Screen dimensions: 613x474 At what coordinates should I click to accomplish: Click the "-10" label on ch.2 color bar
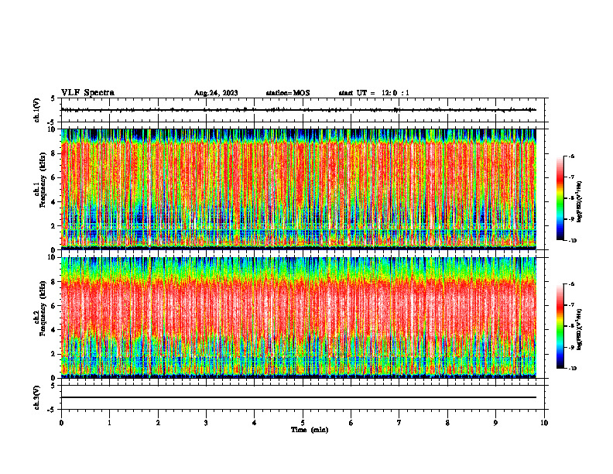(x=572, y=369)
